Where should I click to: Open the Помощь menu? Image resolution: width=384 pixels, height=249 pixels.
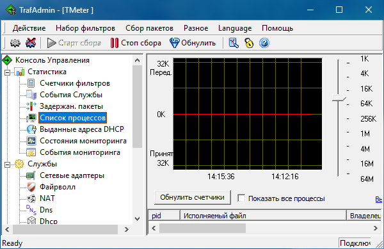pos(277,28)
